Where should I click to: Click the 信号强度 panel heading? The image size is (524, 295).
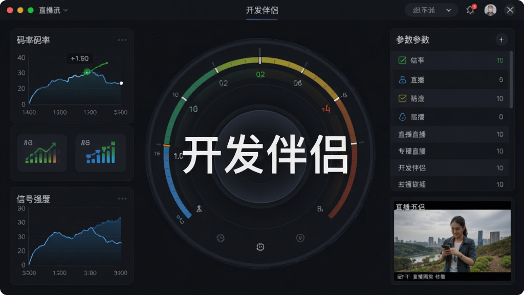(33, 199)
